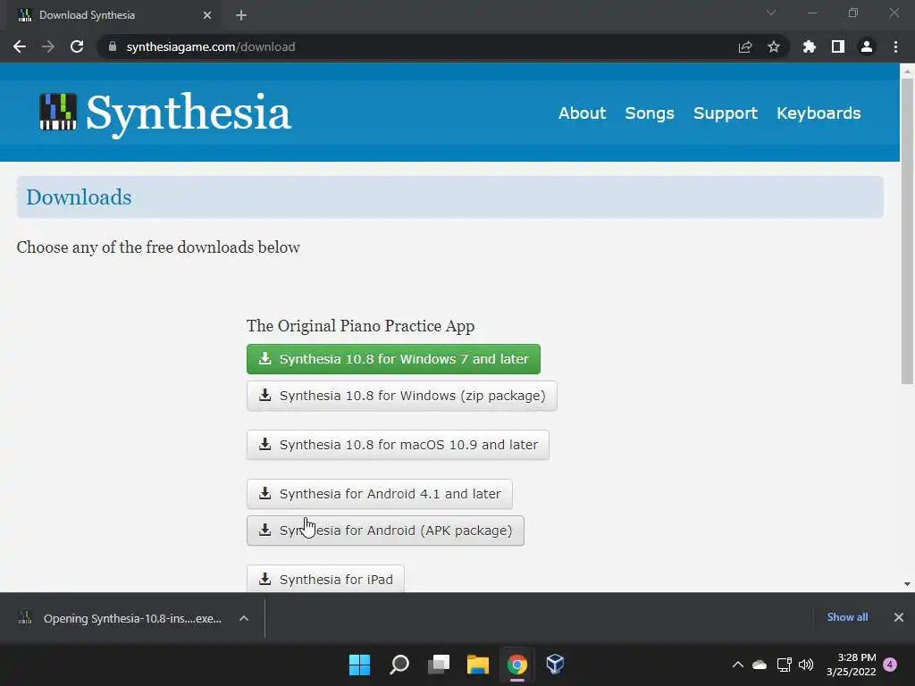915x686 pixels.
Task: Click the Downloads heading
Action: (x=79, y=197)
